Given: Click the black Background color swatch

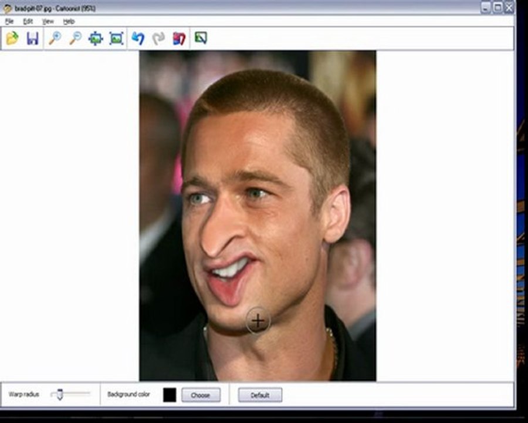Looking at the screenshot, I should [x=170, y=395].
